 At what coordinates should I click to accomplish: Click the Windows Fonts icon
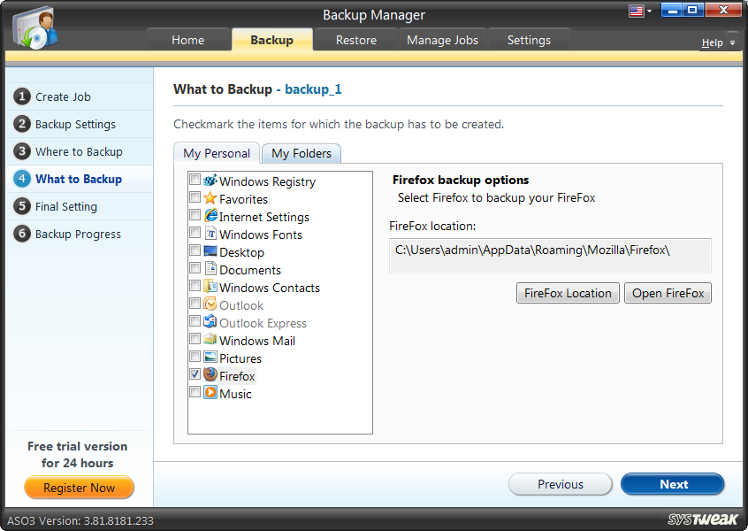click(x=209, y=235)
